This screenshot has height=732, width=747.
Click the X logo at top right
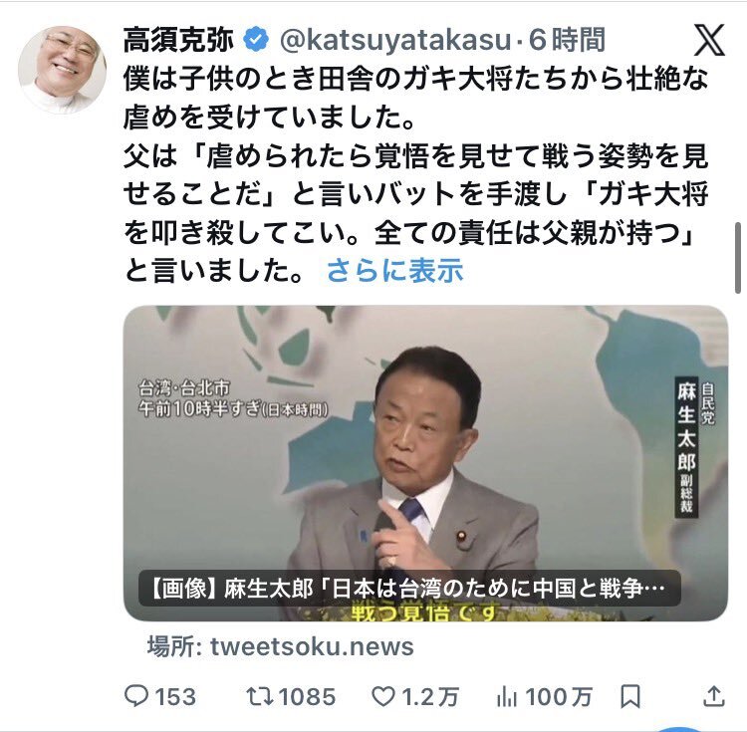click(x=709, y=40)
